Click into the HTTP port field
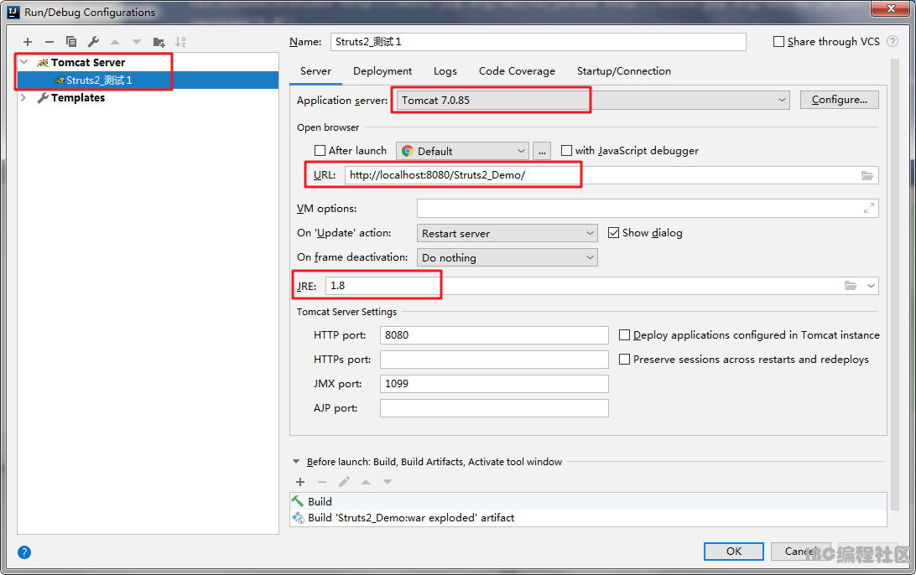916x575 pixels. coord(494,335)
